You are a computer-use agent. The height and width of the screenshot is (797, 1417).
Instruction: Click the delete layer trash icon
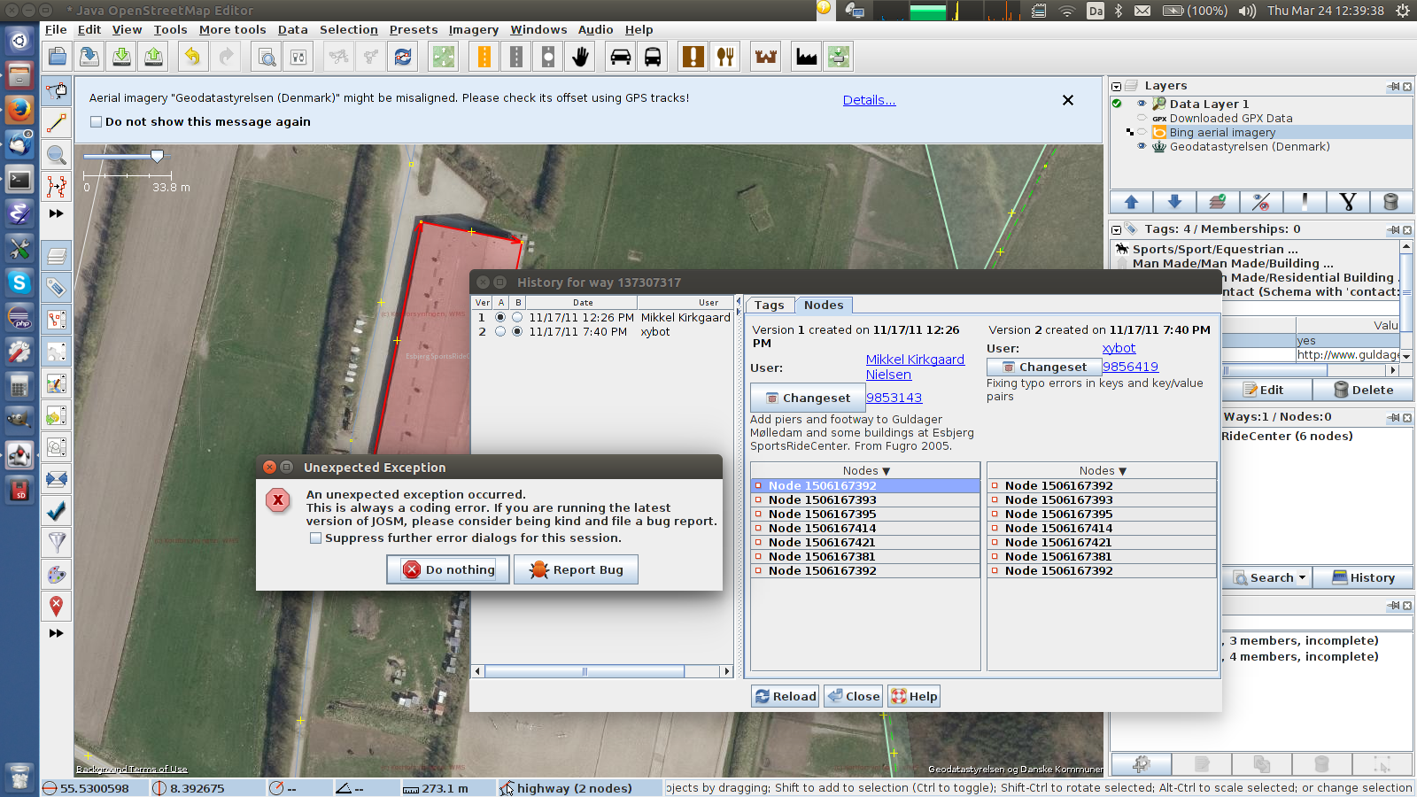tap(1390, 202)
